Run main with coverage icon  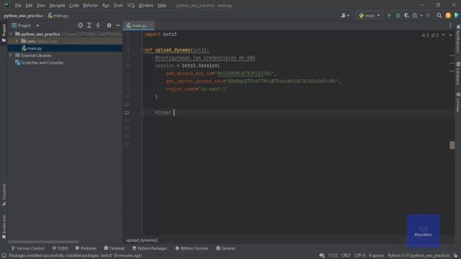(406, 15)
